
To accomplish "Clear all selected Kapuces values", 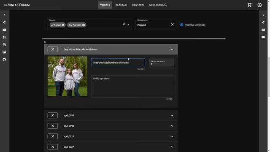I will point(124,24).
